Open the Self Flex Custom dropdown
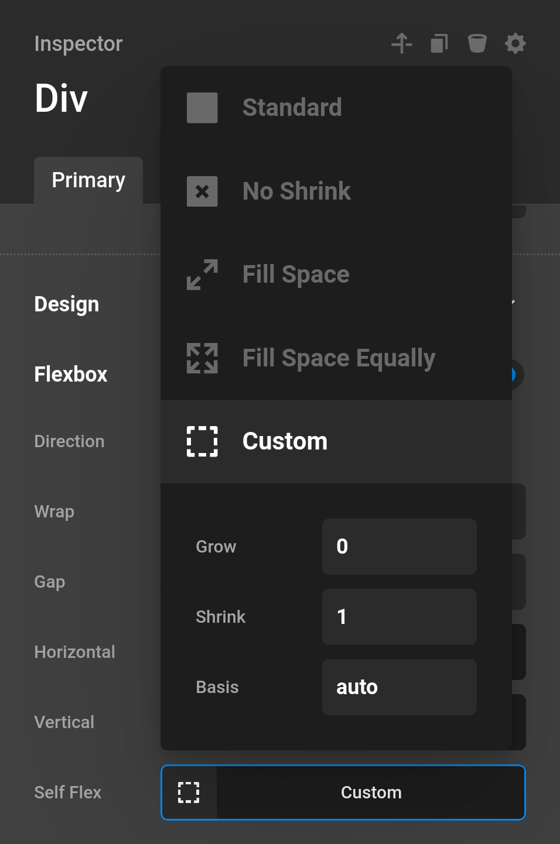The image size is (560, 844). (x=343, y=792)
